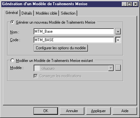Click the <Aucun> model combo box

pos(74,68)
